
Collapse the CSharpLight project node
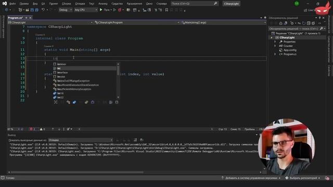(x=271, y=37)
